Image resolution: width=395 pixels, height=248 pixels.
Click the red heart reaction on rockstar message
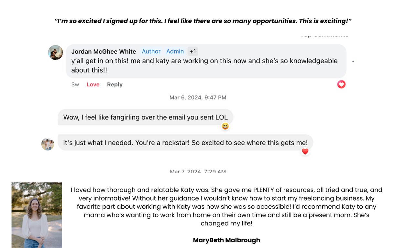305,151
